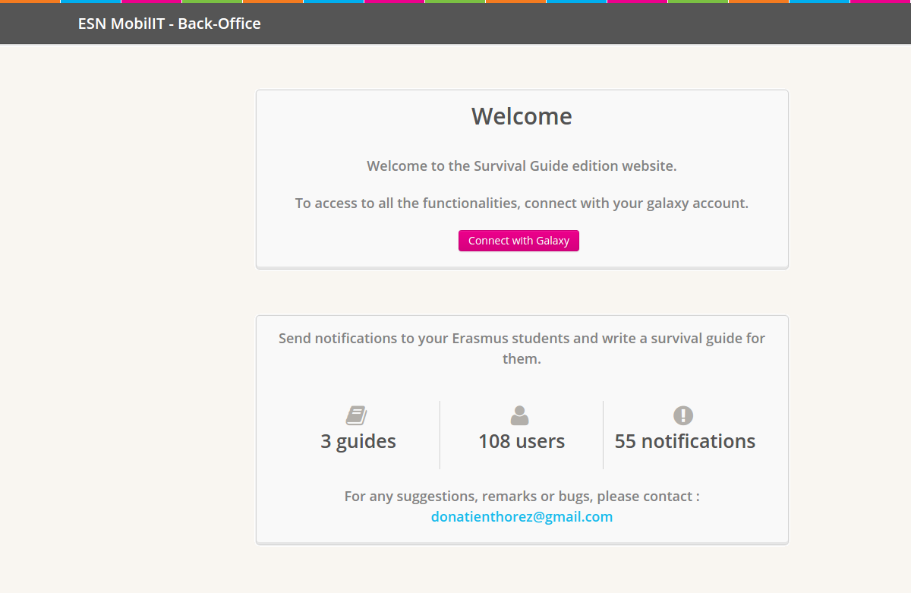The height and width of the screenshot is (593, 911).
Task: Click the leftmost orange segment of top stripe
Action: (30, 2)
